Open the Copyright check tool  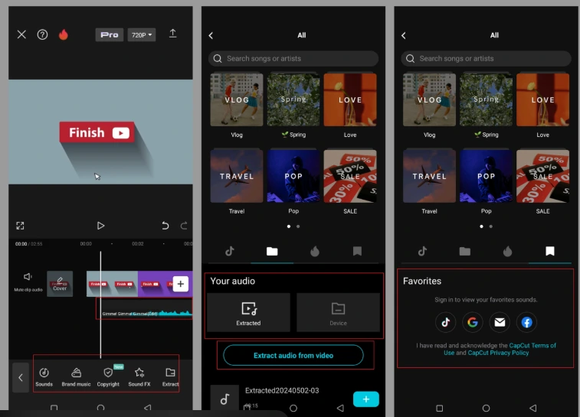pos(108,377)
